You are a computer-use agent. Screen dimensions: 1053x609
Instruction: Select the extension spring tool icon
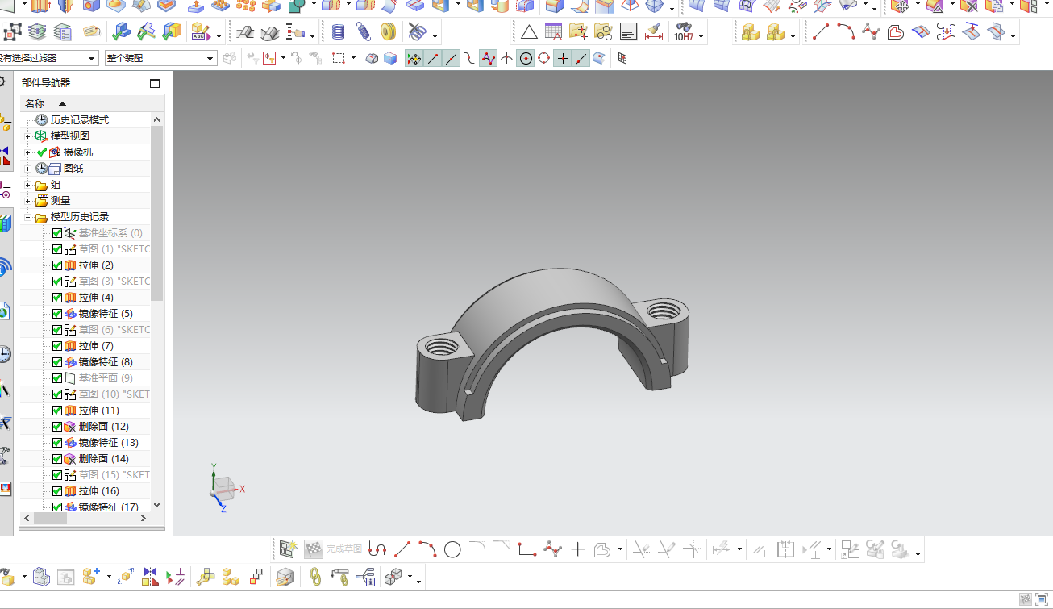[364, 33]
